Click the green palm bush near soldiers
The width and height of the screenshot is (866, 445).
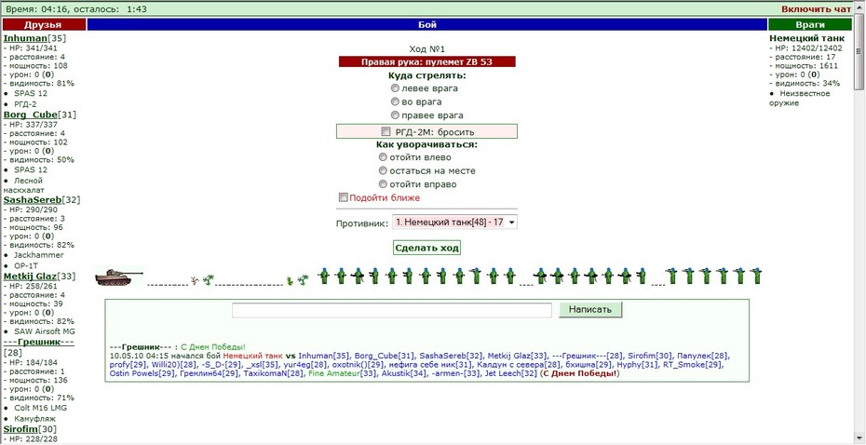pos(304,280)
